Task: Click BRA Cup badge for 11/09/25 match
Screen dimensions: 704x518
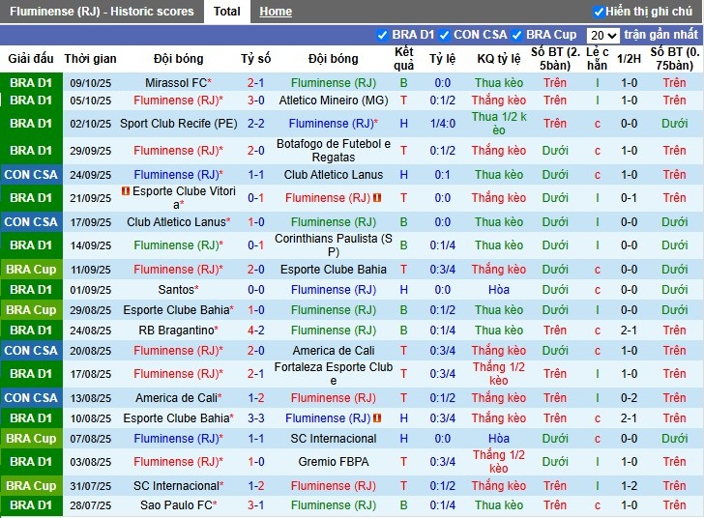Action: [x=31, y=270]
